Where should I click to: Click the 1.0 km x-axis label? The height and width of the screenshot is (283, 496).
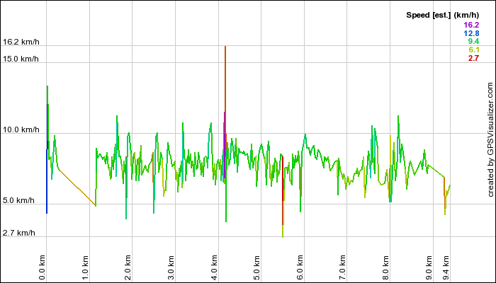point(85,268)
